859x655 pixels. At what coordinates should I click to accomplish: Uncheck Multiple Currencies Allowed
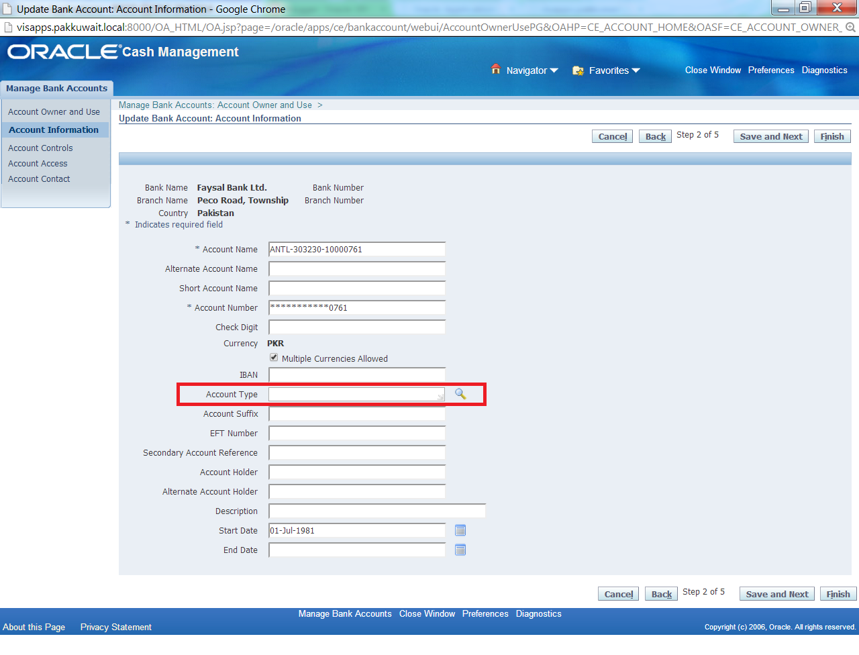click(273, 357)
